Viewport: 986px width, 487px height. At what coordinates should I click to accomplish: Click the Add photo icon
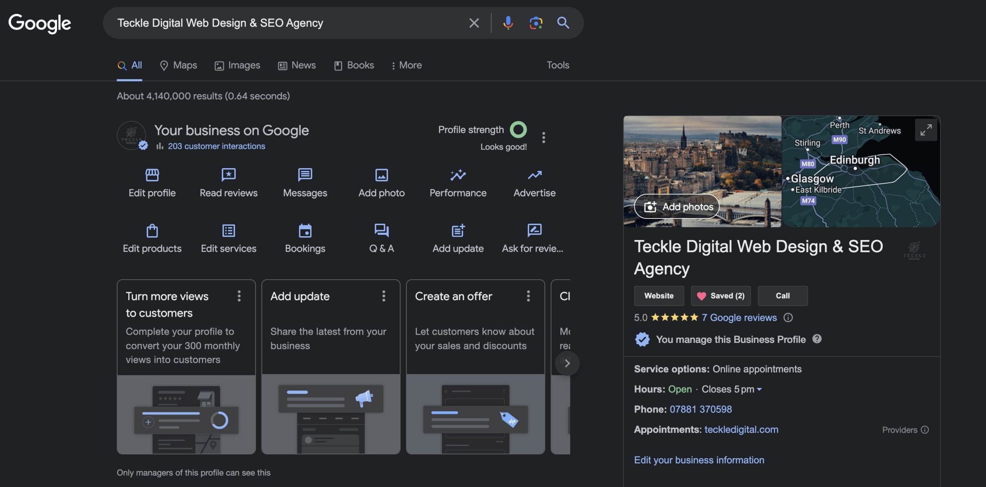[x=381, y=175]
